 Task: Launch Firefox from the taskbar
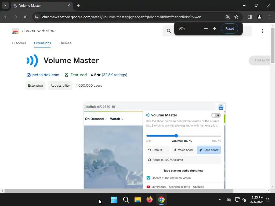coord(149,200)
